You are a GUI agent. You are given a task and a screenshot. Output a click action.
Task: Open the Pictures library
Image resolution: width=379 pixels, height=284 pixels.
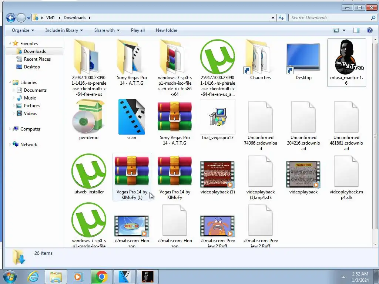(31, 105)
